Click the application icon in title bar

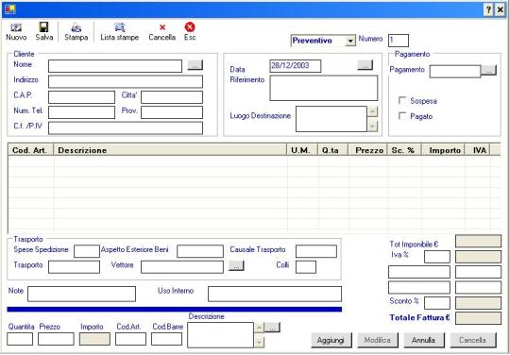pyautogui.click(x=10, y=9)
